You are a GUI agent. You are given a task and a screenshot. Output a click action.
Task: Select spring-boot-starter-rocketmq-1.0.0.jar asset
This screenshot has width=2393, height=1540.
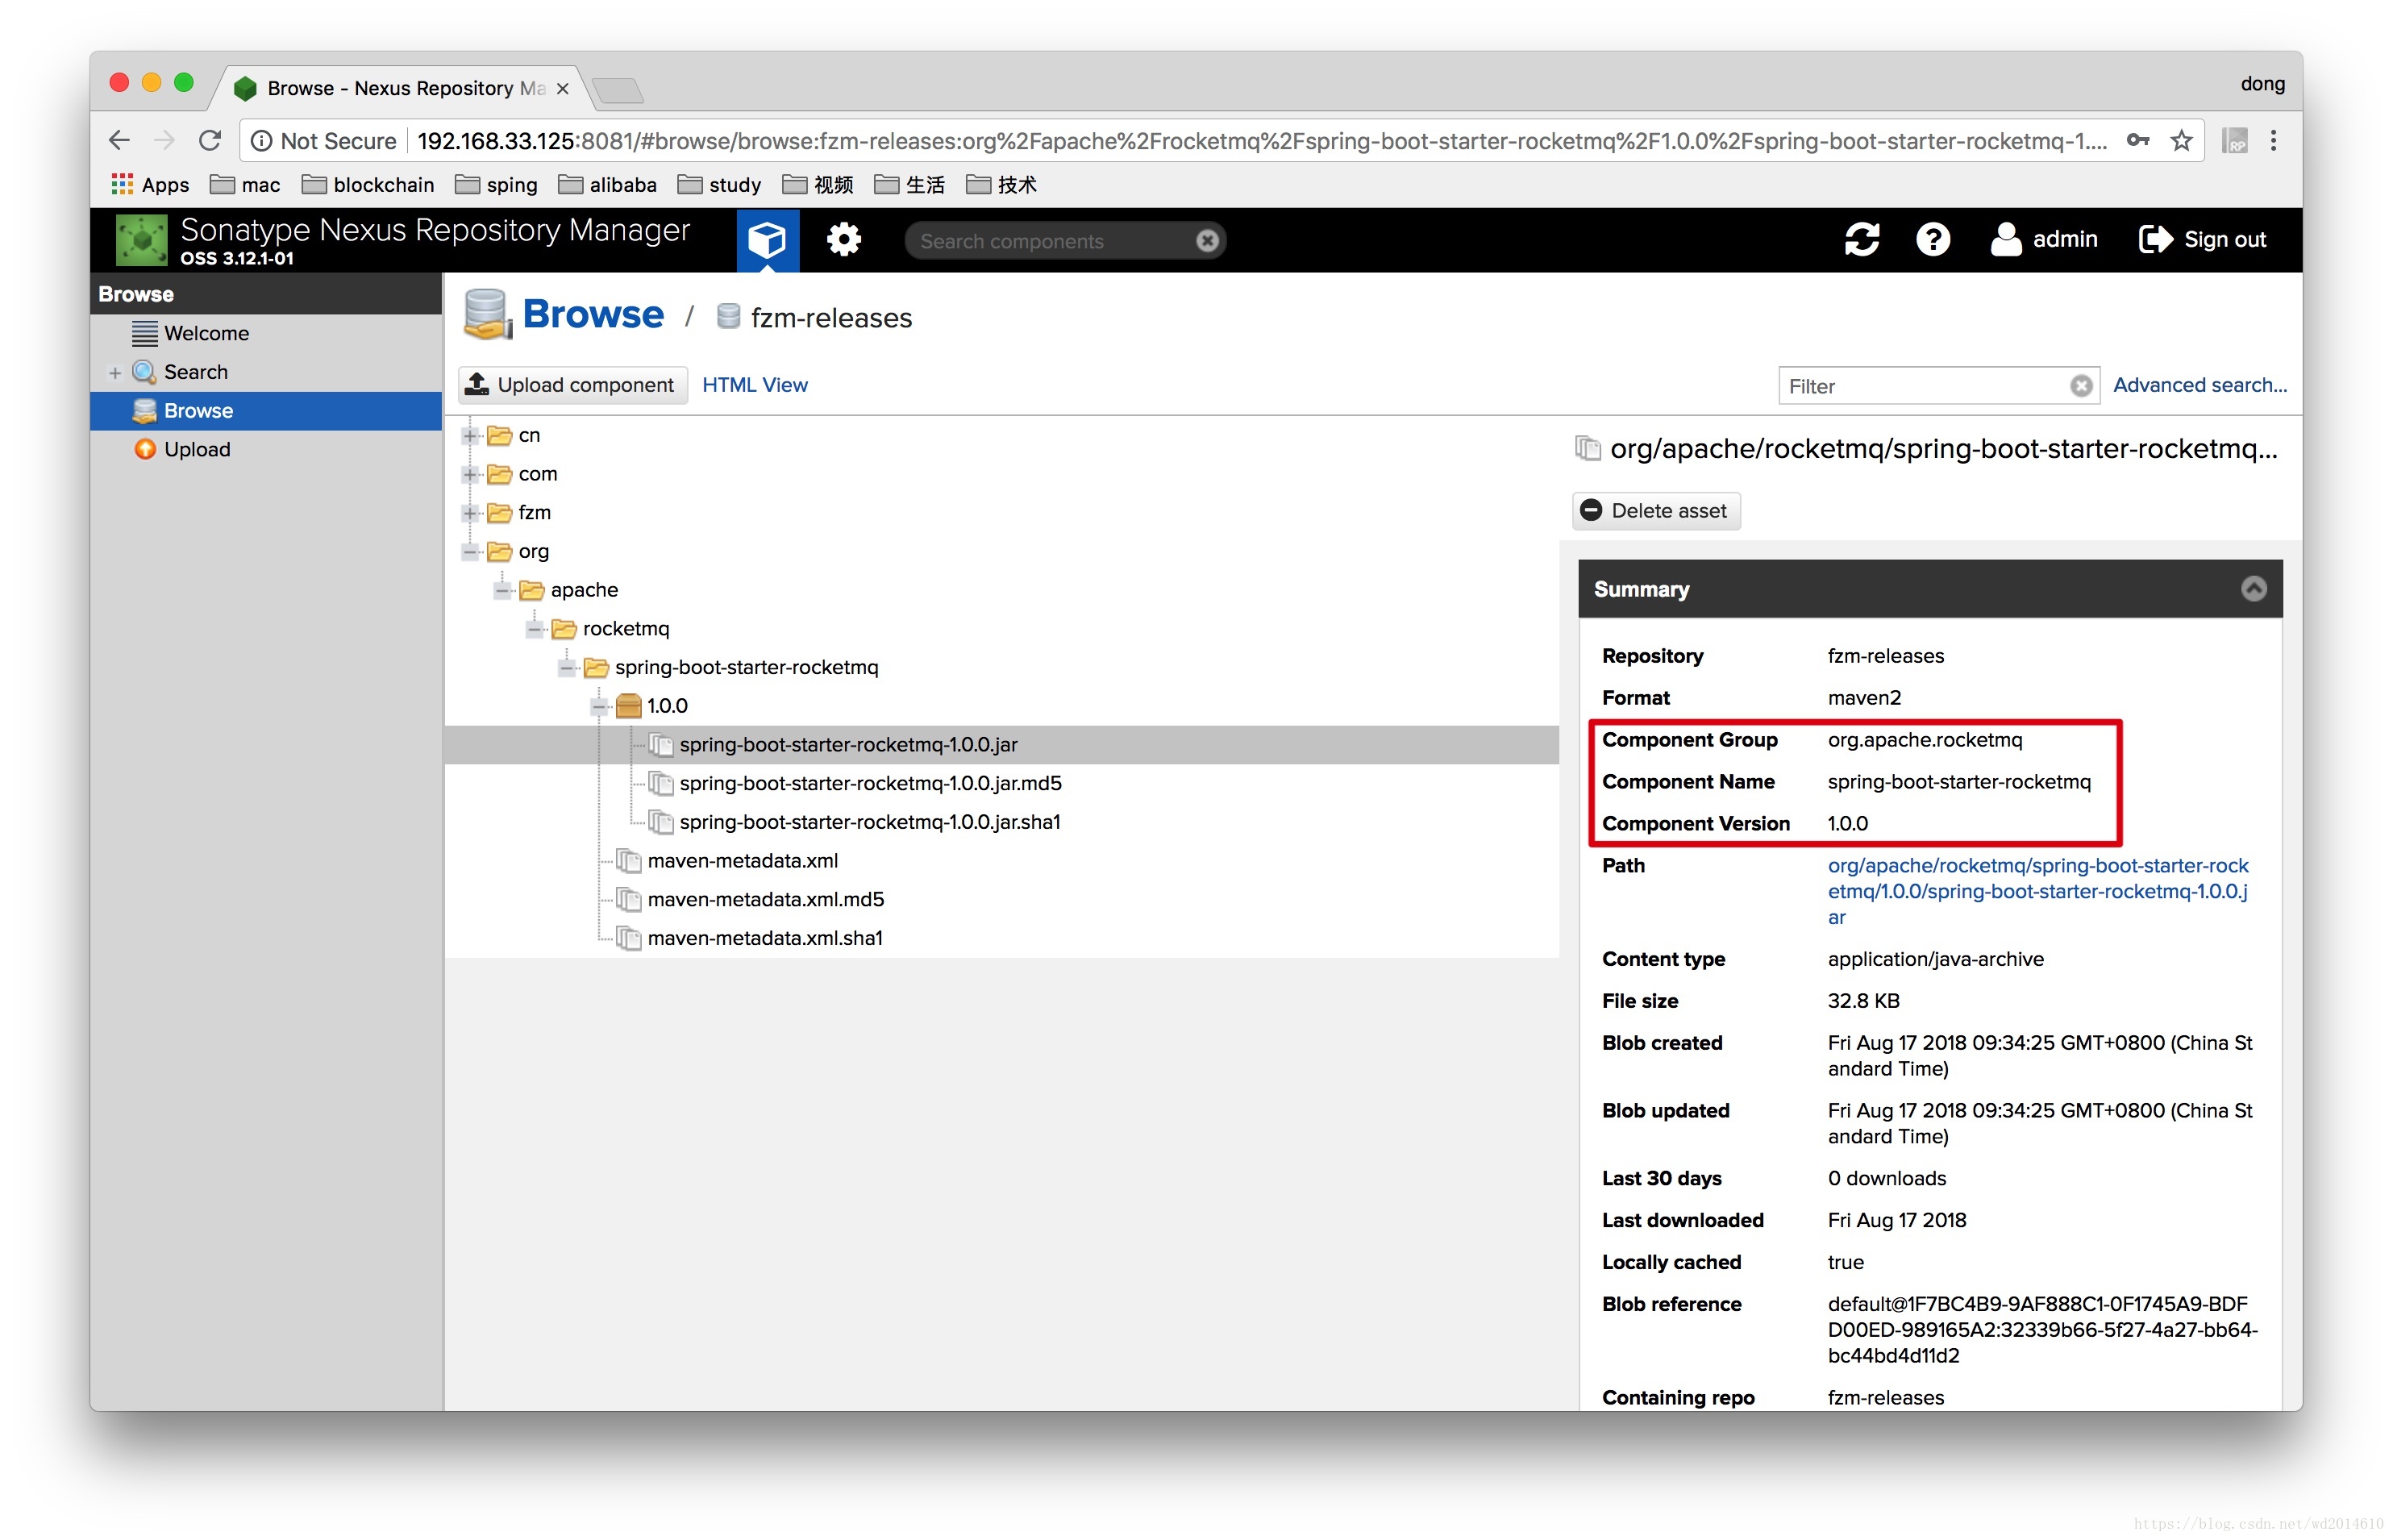click(x=847, y=745)
